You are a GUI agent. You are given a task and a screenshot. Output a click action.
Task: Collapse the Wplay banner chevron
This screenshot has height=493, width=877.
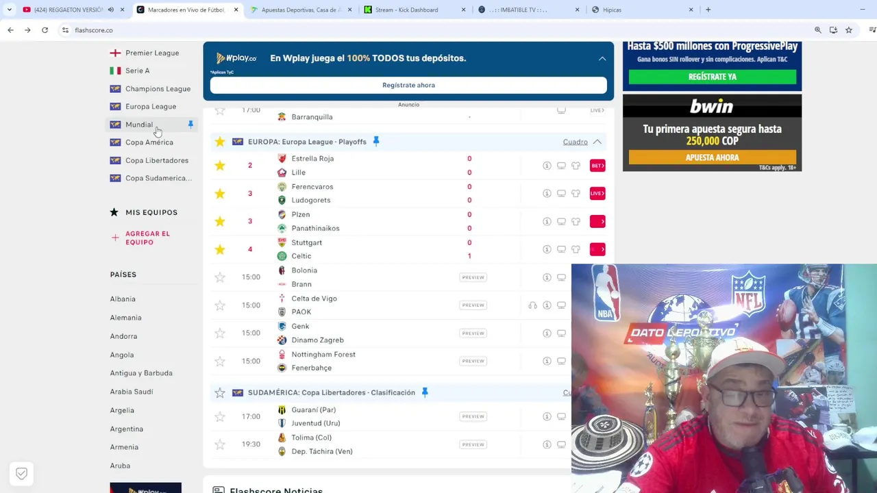click(x=602, y=58)
